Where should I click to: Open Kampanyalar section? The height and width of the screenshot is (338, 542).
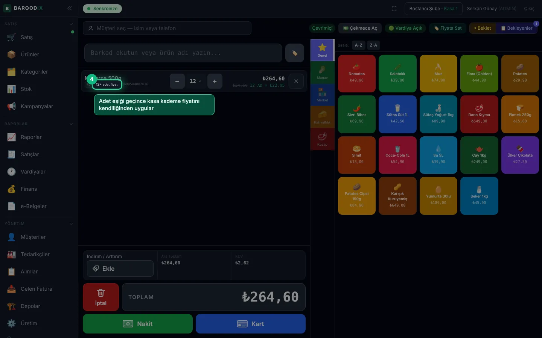(39, 106)
